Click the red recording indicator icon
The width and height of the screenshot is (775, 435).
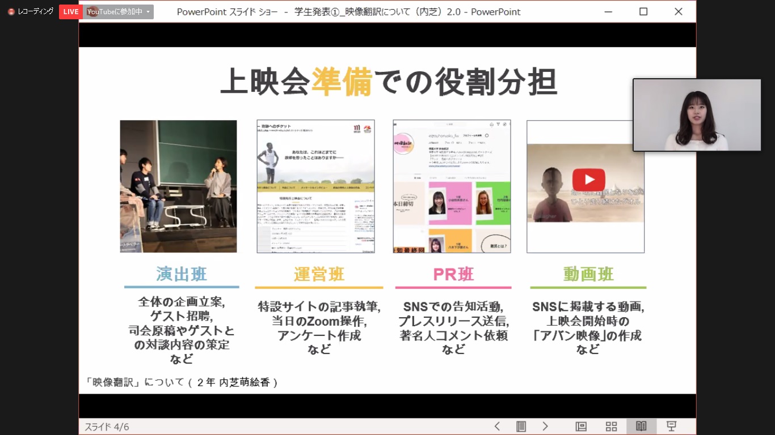[x=11, y=11]
